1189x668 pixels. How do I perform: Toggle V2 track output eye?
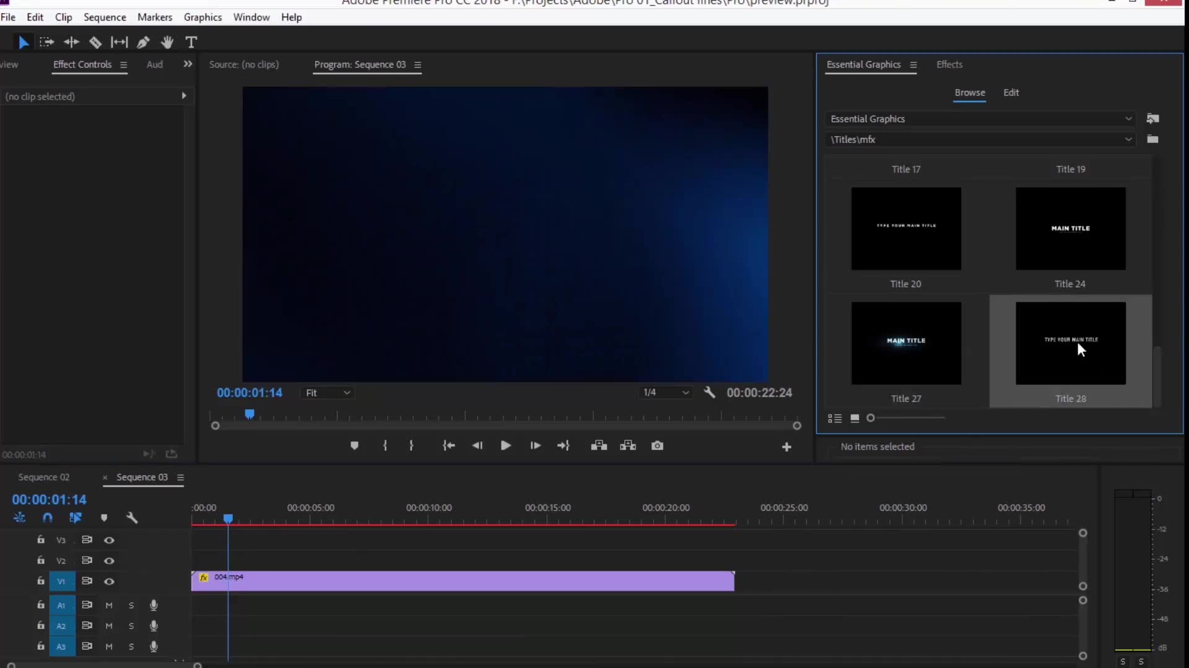pyautogui.click(x=109, y=561)
